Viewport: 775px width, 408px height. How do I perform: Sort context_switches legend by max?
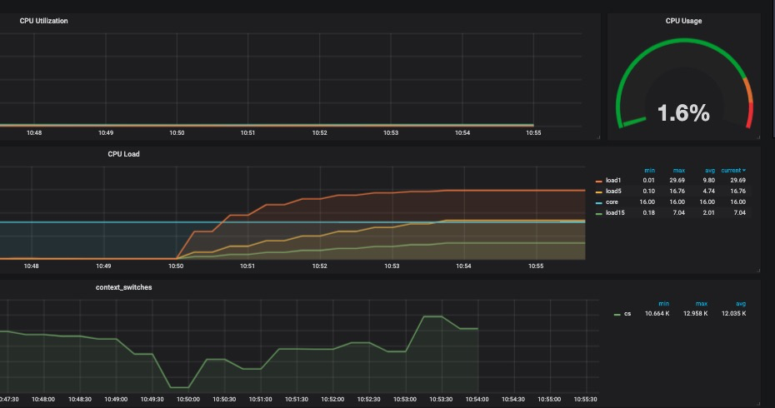pyautogui.click(x=702, y=304)
